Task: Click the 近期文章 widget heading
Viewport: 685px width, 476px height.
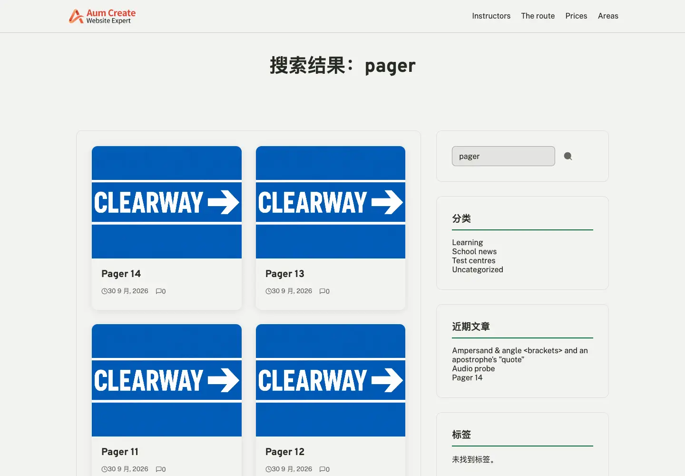Action: (471, 327)
